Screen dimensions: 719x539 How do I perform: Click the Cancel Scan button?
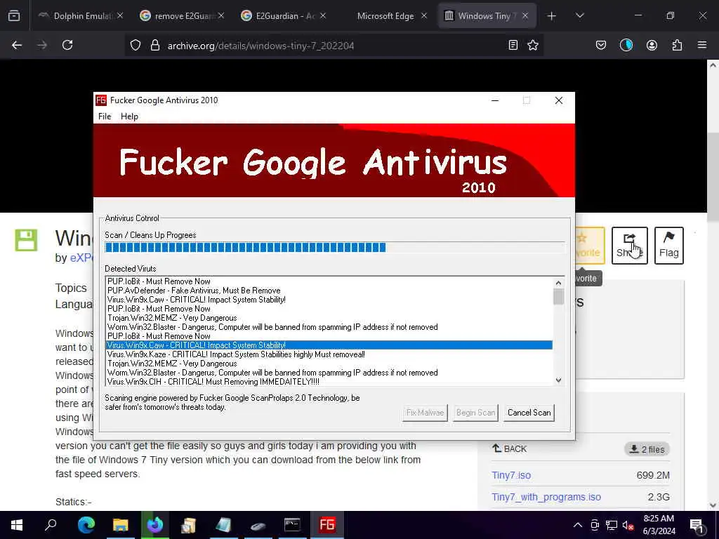tap(529, 413)
